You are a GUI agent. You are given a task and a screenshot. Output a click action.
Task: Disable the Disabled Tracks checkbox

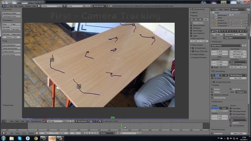pos(191,23)
